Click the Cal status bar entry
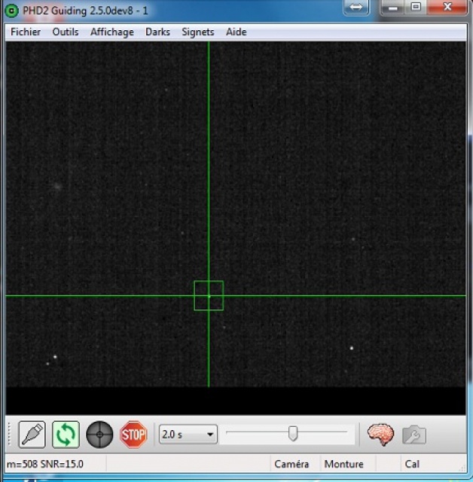This screenshot has height=482, width=473. tap(412, 464)
